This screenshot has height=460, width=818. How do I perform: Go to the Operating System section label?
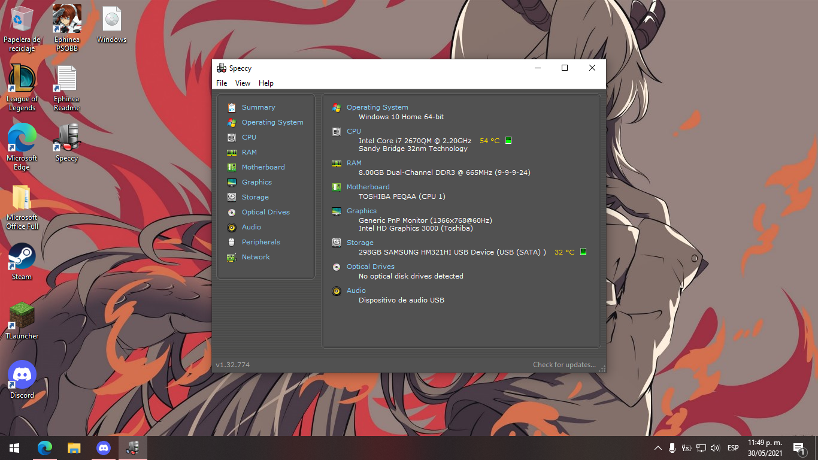(272, 122)
